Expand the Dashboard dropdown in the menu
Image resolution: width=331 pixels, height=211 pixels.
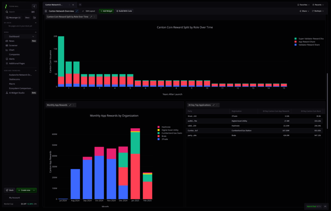[x=33, y=37]
